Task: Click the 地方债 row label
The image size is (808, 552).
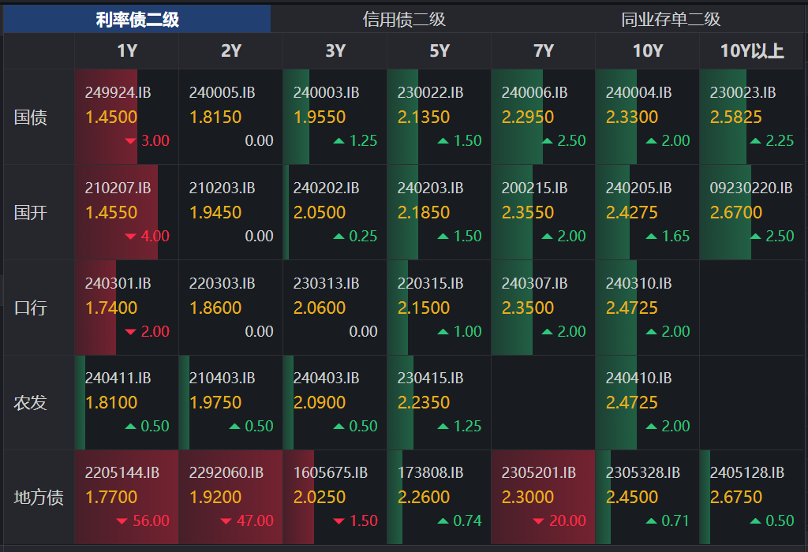Action: [39, 498]
